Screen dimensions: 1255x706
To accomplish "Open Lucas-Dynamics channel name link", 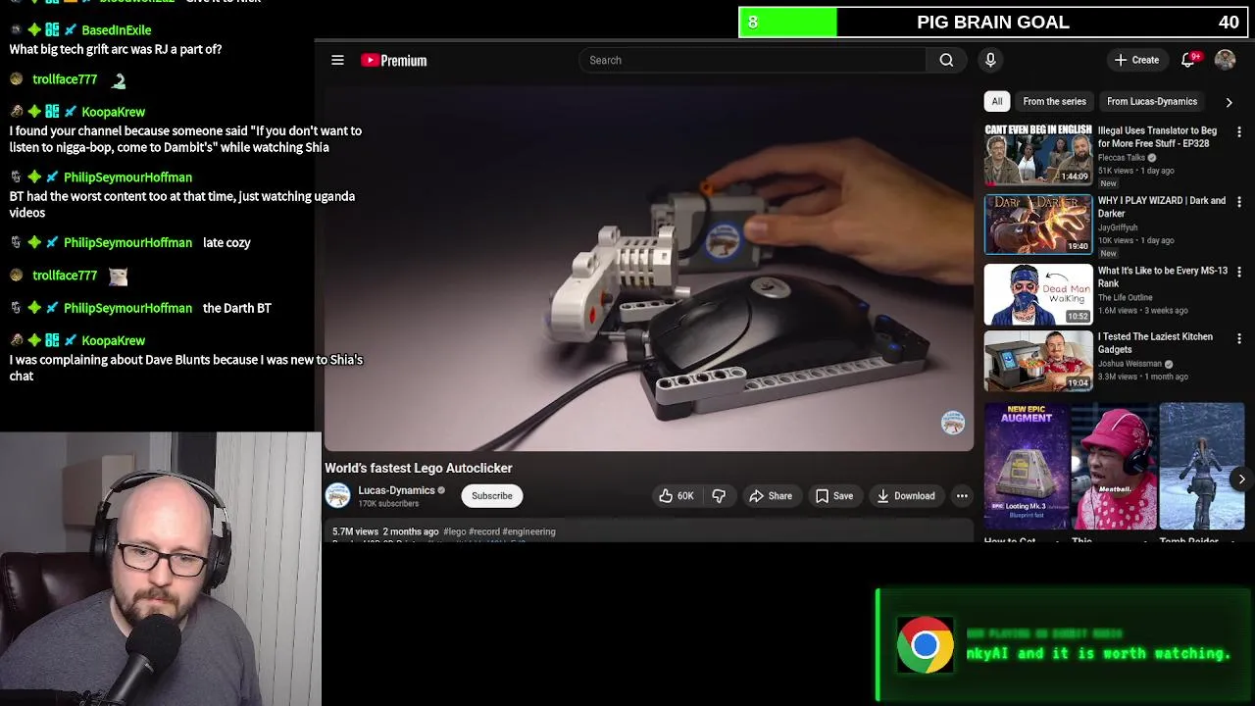I will point(396,490).
